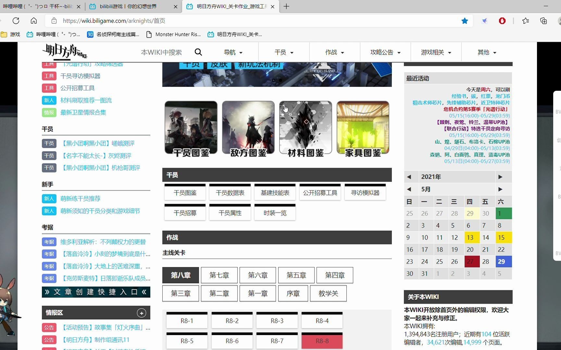Open the 干员图鉴 picture card
Image resolution: width=561 pixels, height=350 pixels.
191,129
